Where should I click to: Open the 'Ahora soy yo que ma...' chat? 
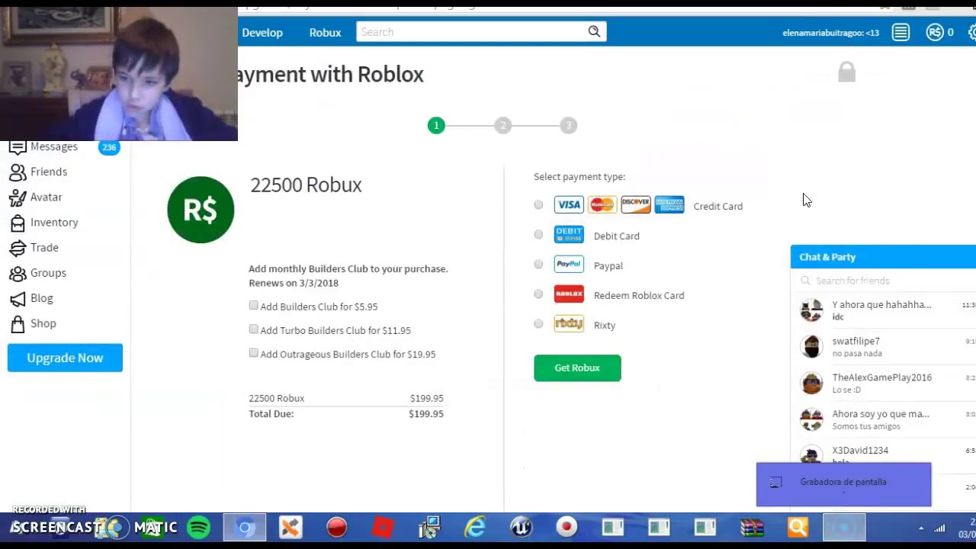point(884,419)
